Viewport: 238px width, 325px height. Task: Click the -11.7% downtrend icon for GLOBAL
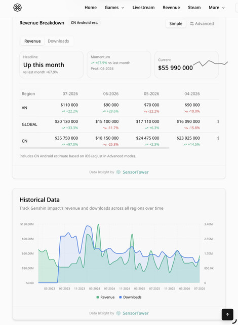coord(105,128)
